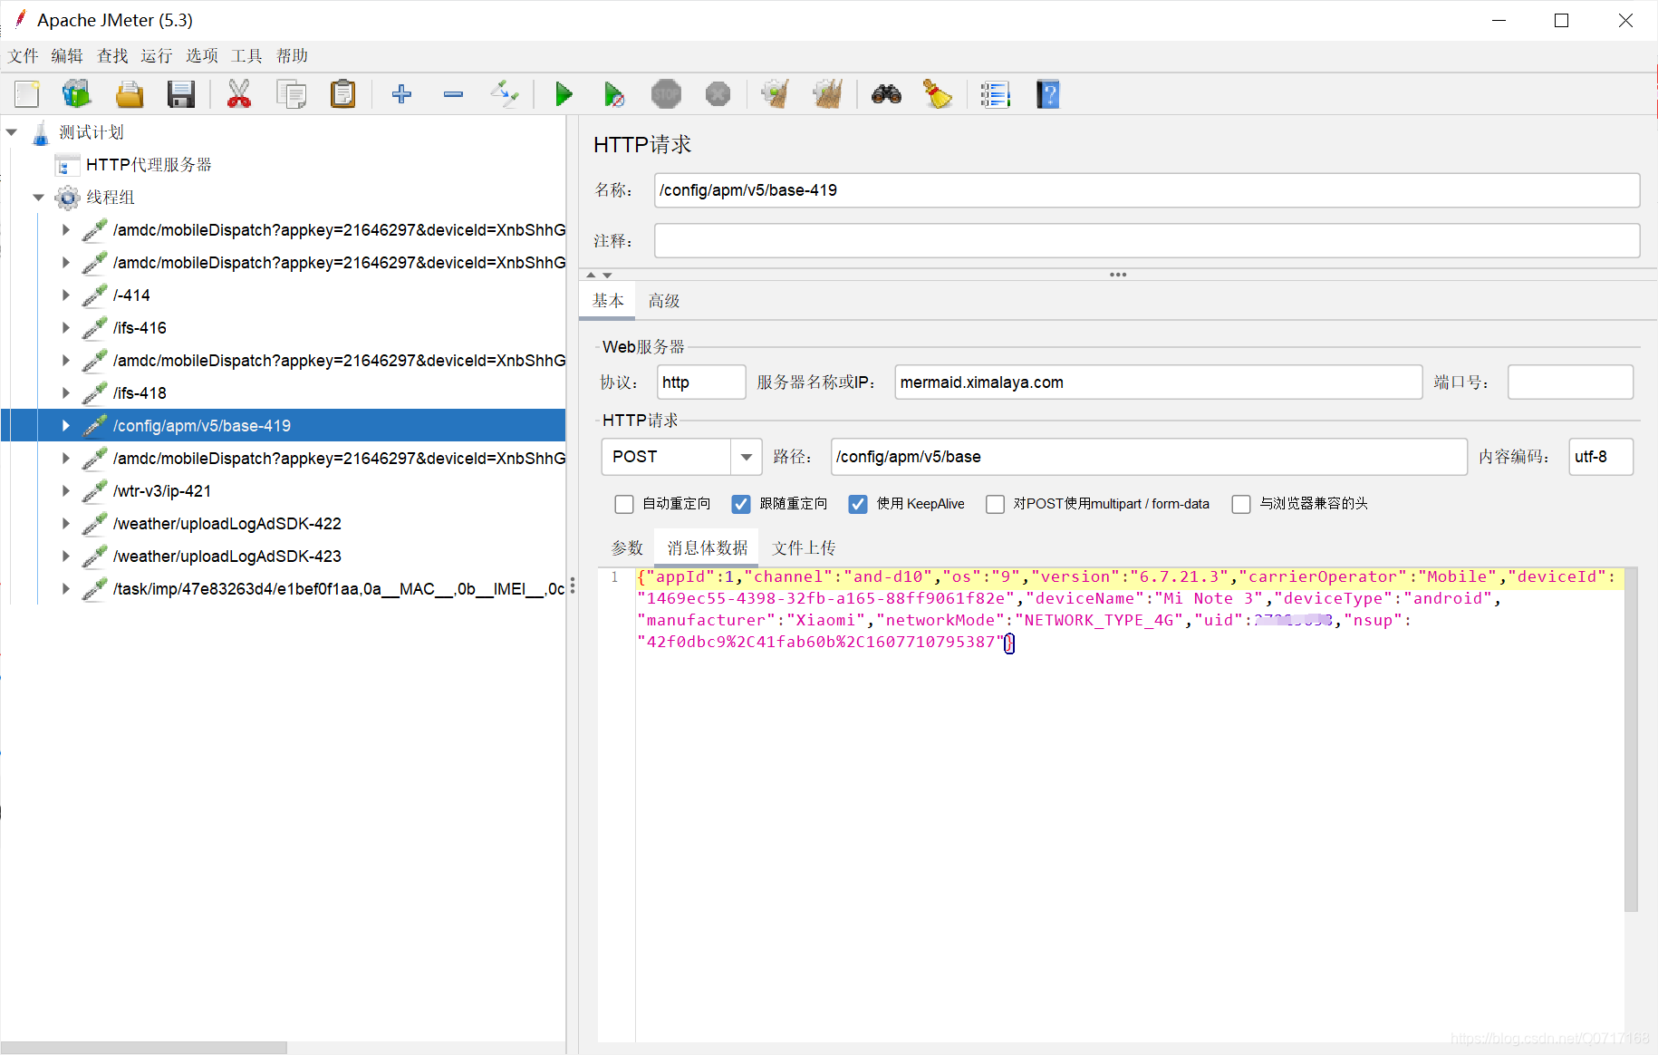This screenshot has height=1055, width=1658.
Task: Enable the 自动重定向 checkbox
Action: click(x=624, y=504)
